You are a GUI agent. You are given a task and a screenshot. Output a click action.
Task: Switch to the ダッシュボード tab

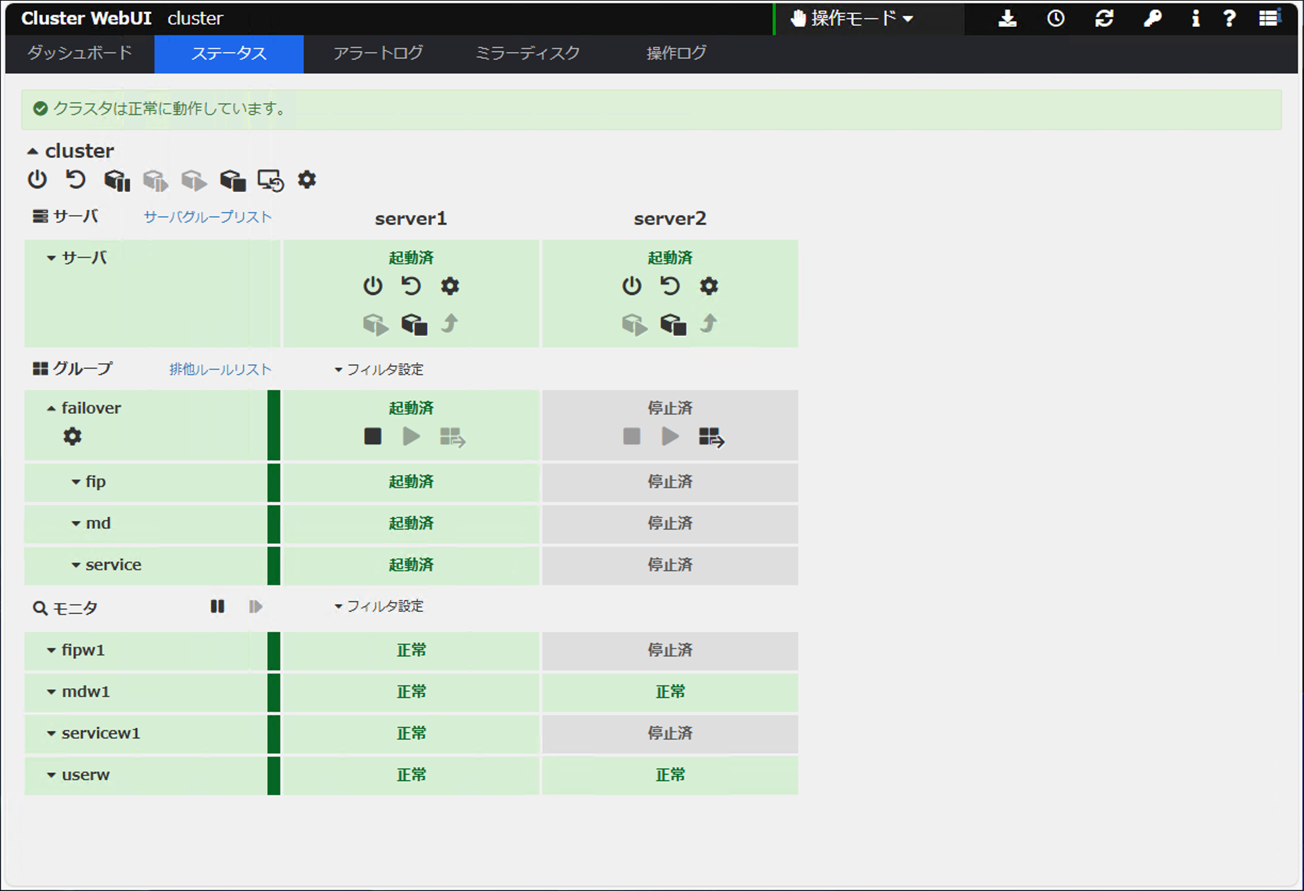(78, 54)
